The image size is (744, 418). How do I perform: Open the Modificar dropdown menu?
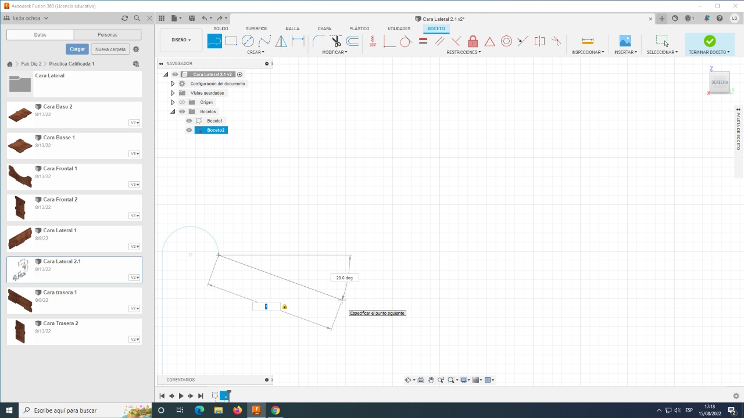(335, 52)
